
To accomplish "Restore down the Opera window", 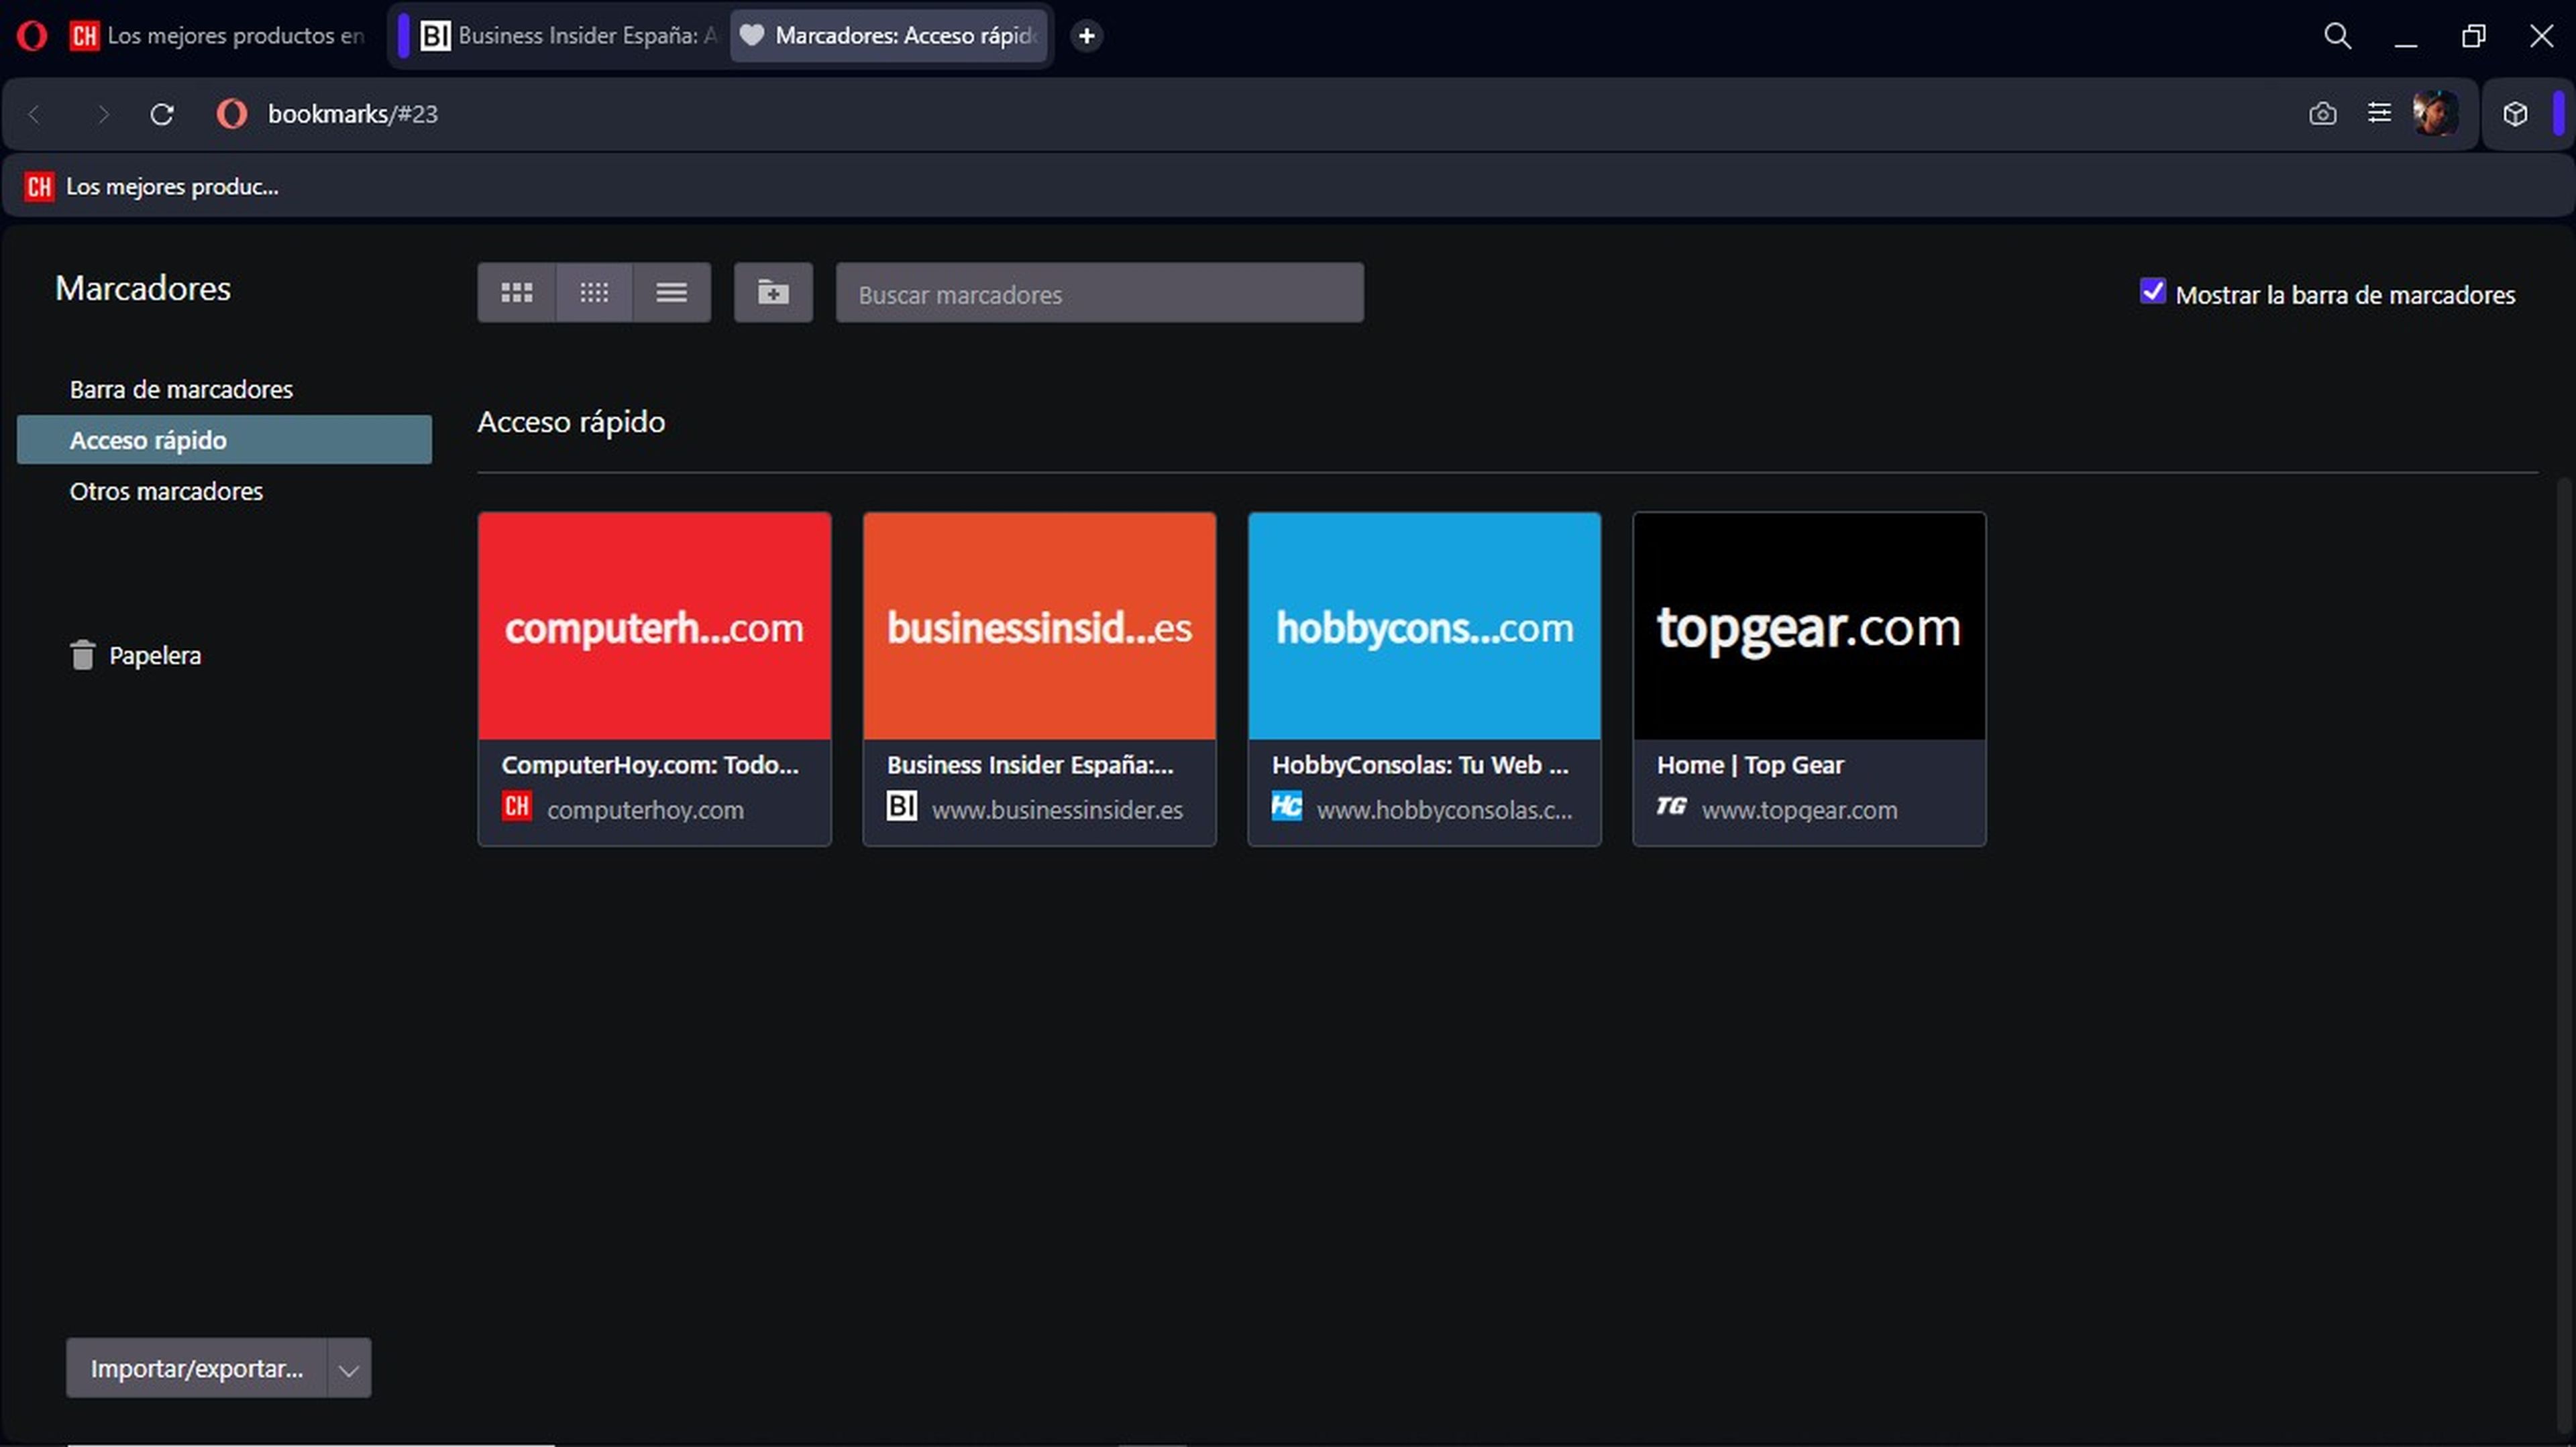I will click(2473, 36).
